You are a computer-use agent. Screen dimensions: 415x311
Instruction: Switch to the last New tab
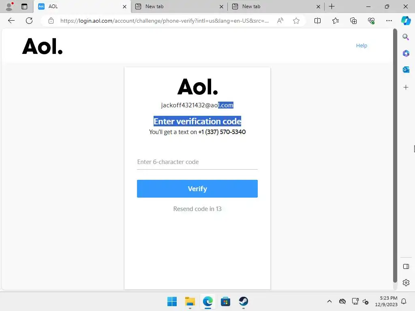[276, 6]
